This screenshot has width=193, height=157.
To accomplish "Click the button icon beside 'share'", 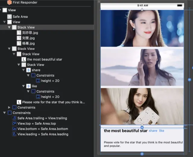I will coord(28,70).
